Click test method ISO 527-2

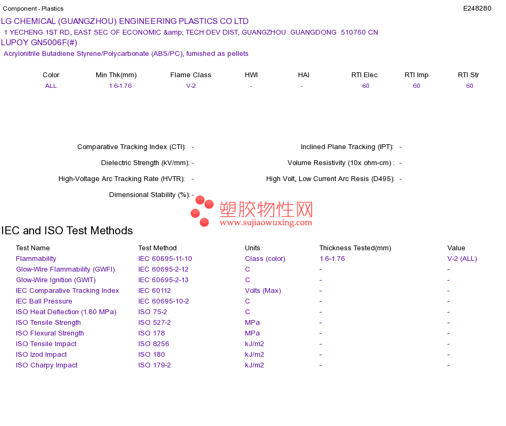[154, 323]
